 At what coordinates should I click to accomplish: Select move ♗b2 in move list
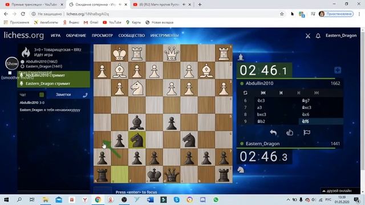pos(276,121)
